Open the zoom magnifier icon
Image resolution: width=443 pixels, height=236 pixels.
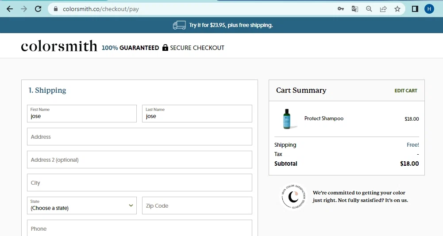tap(369, 9)
